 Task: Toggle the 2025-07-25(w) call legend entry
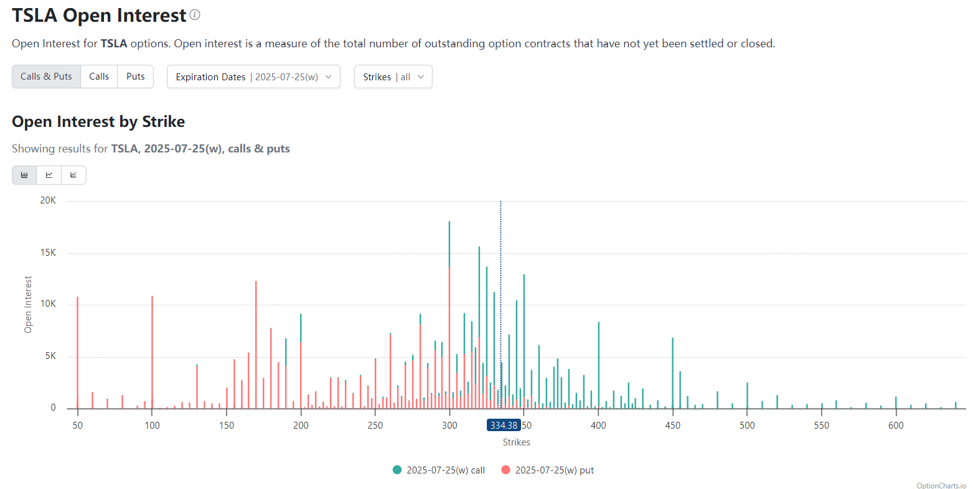coord(439,470)
